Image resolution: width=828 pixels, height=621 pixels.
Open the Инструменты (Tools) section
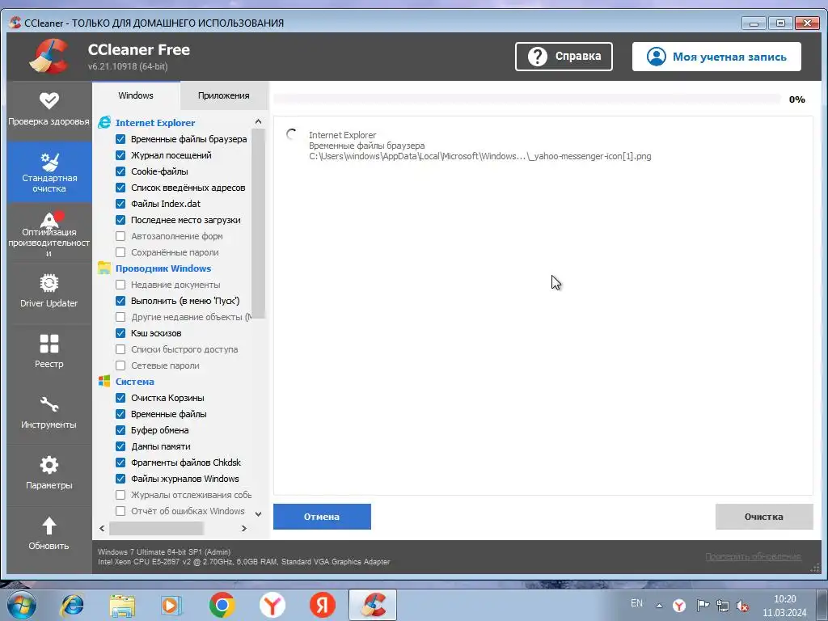pos(49,415)
